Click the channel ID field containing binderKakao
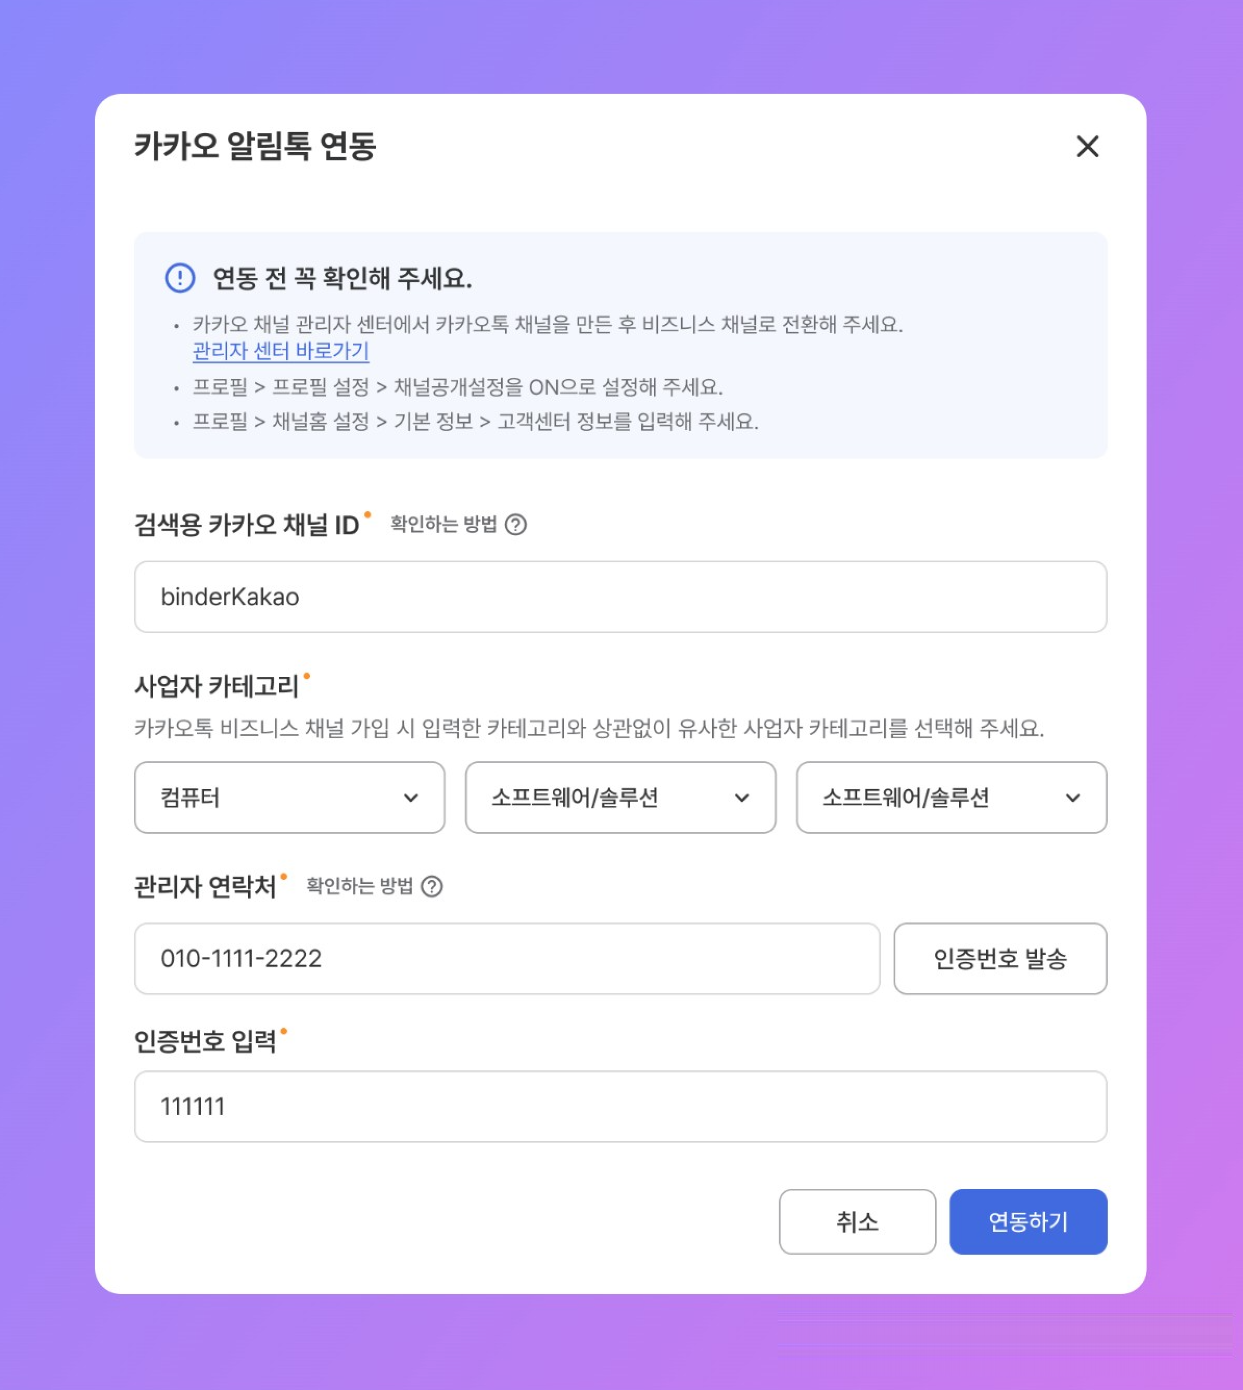This screenshot has width=1243, height=1390. tap(620, 597)
